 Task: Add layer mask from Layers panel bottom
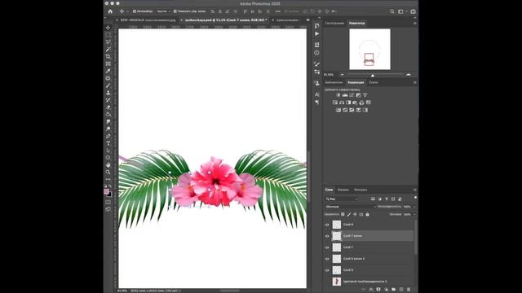pos(378,290)
